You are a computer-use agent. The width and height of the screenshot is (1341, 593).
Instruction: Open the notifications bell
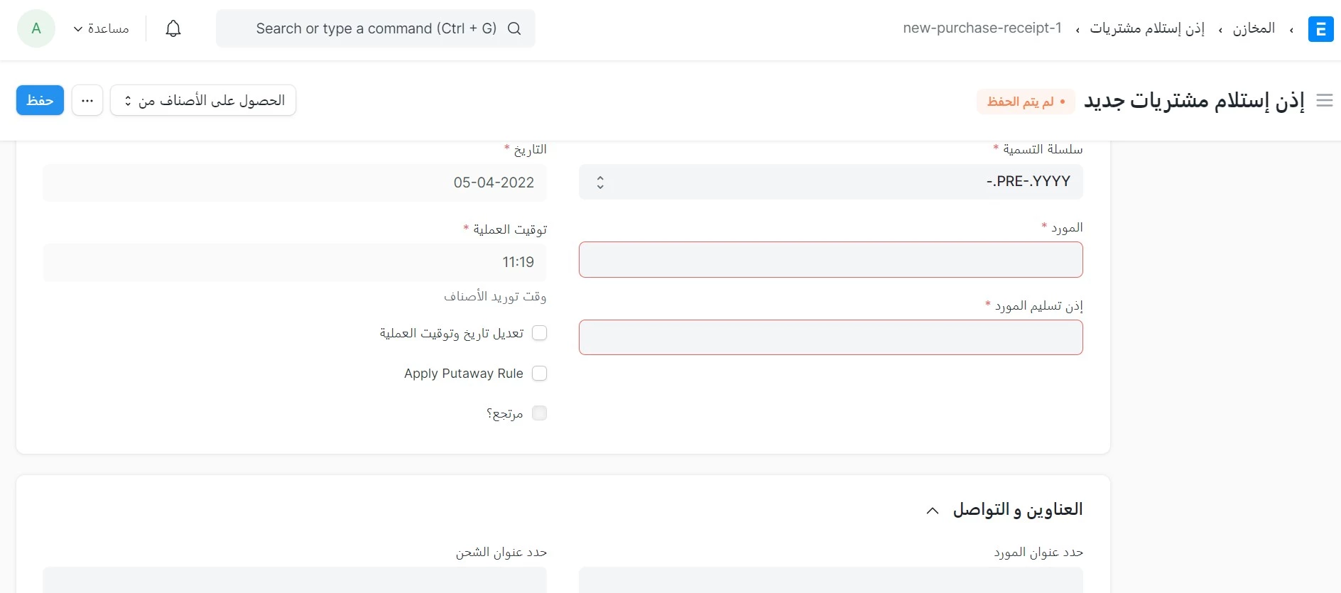173,28
